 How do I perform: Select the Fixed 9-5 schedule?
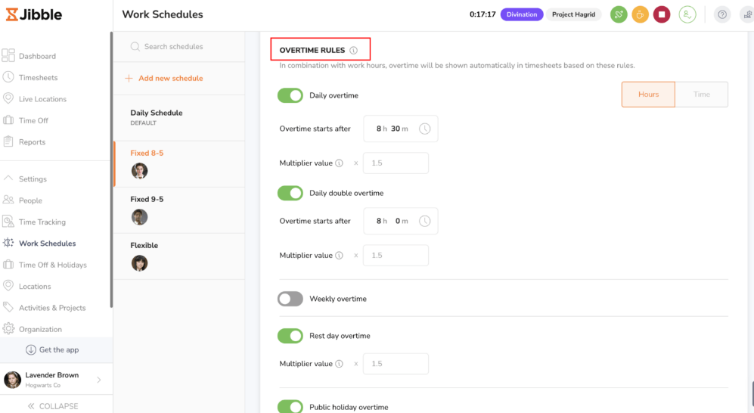179,210
